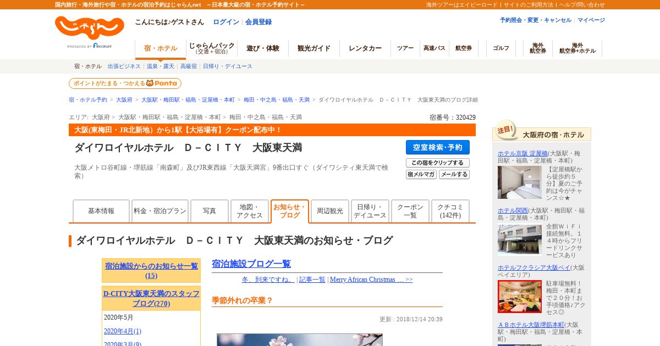This screenshot has height=346, width=660.
Task: Switch to 日帰り・デイユース hotel tab
Action: (x=370, y=211)
